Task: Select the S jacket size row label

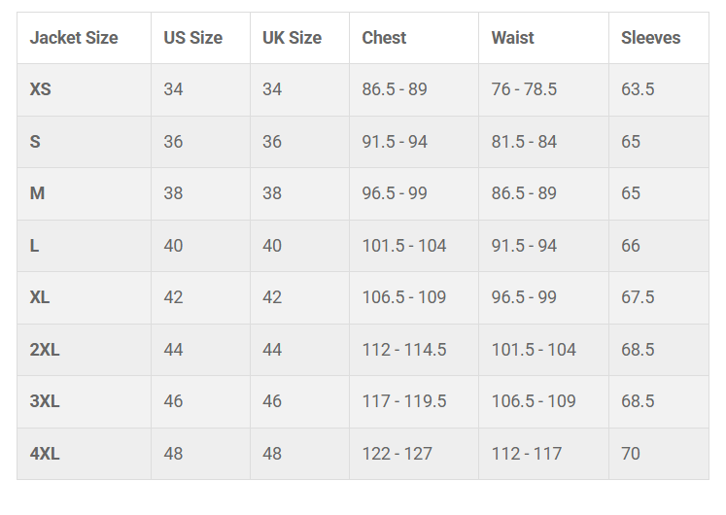Action: pos(36,142)
